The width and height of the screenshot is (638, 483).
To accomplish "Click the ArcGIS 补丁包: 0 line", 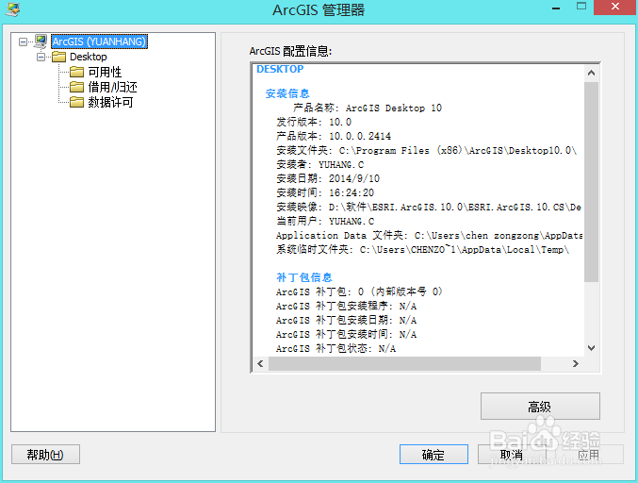I will [359, 292].
